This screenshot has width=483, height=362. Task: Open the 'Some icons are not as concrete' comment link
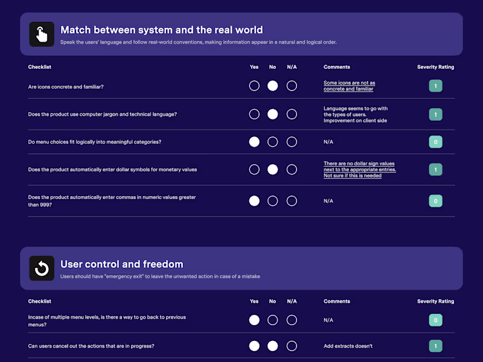pos(349,86)
